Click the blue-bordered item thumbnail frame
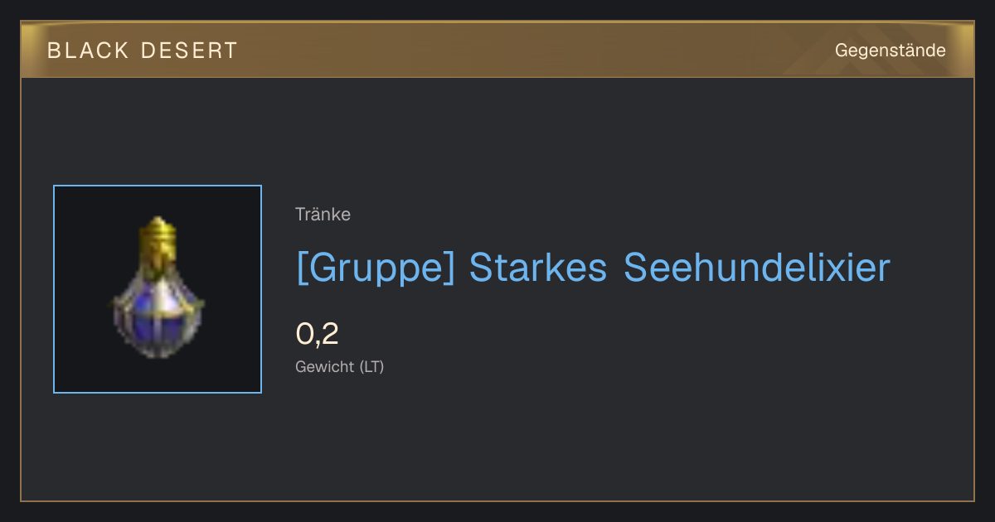The image size is (995, 522). (x=158, y=289)
